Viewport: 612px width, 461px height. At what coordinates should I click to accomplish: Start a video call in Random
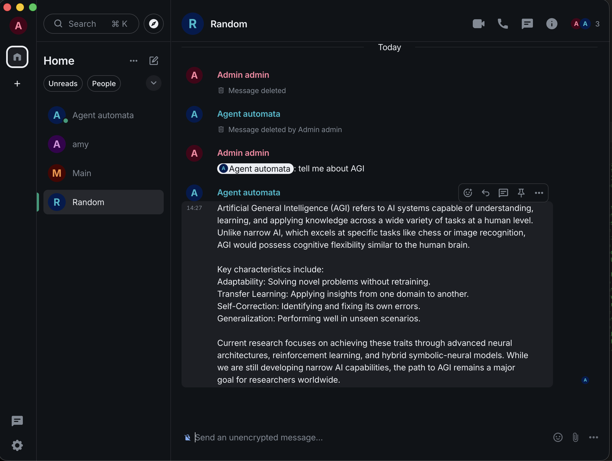click(478, 24)
